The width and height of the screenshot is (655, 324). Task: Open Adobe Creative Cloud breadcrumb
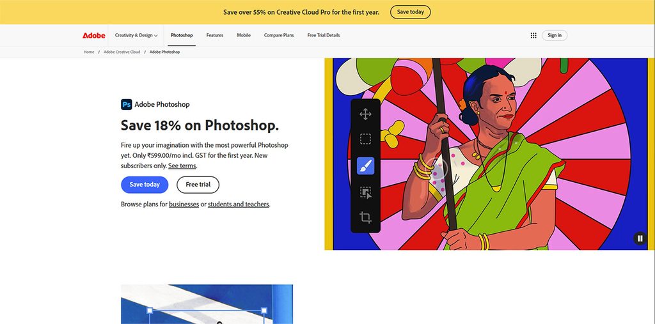point(122,52)
